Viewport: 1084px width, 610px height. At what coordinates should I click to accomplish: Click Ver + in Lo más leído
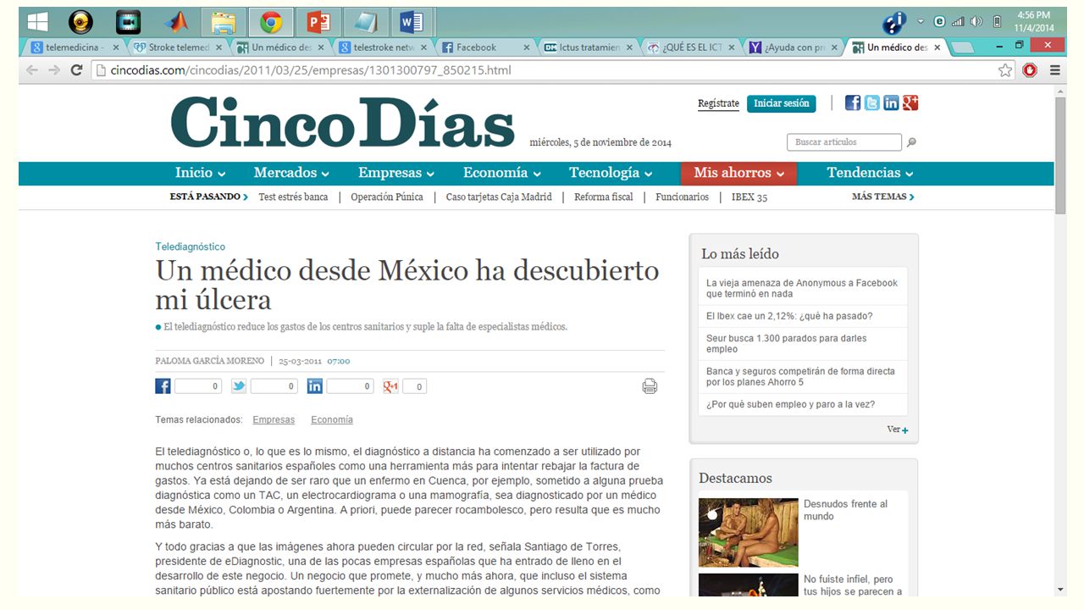(898, 430)
